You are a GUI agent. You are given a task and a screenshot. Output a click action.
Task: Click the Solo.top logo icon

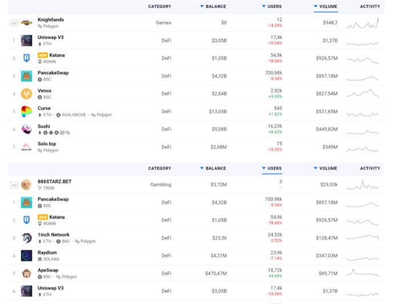coord(27,147)
